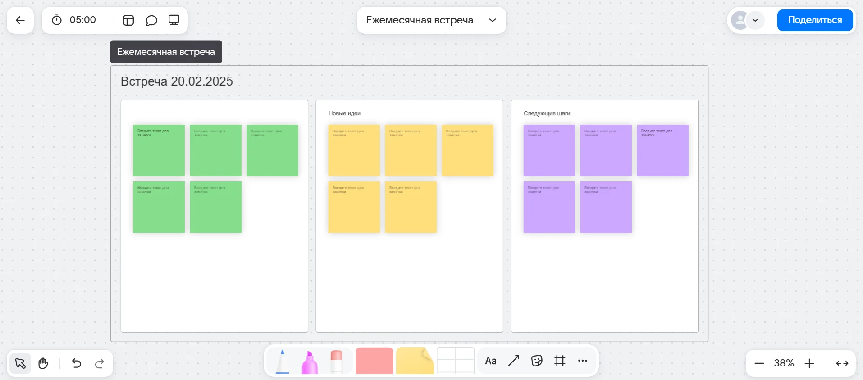863x380 pixels.
Task: Select the first purple sticky note
Action: click(x=549, y=150)
